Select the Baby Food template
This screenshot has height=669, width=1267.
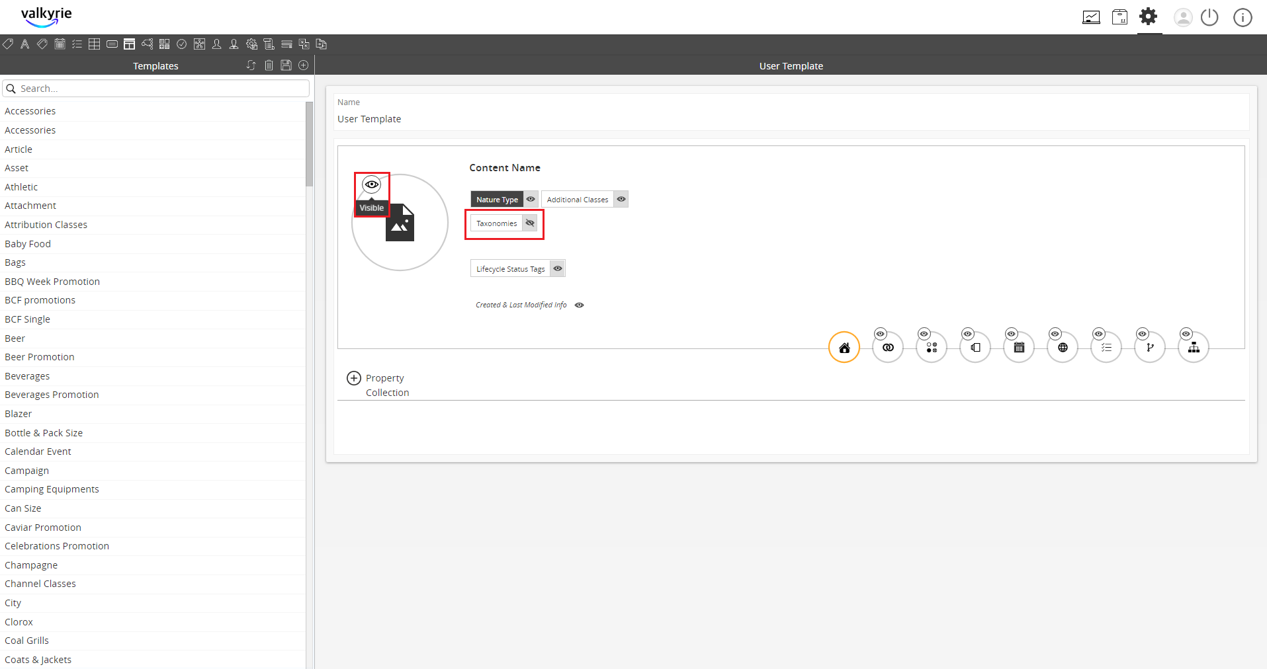click(x=153, y=244)
